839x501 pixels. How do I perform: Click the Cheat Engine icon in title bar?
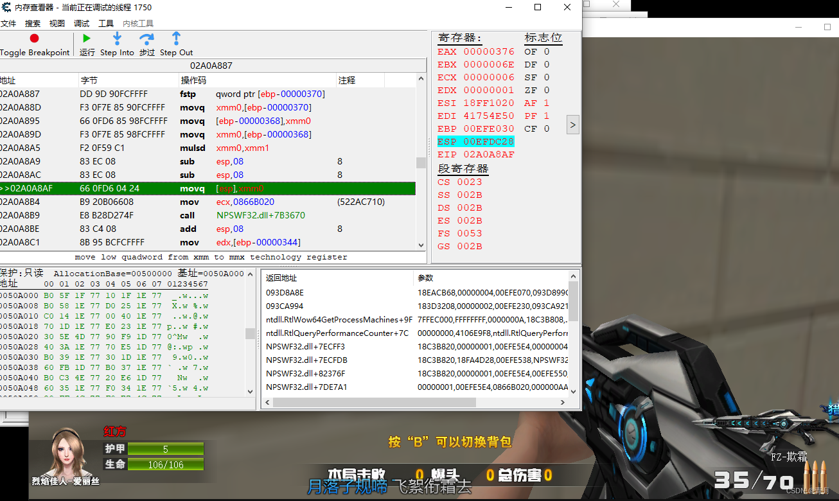coord(5,7)
